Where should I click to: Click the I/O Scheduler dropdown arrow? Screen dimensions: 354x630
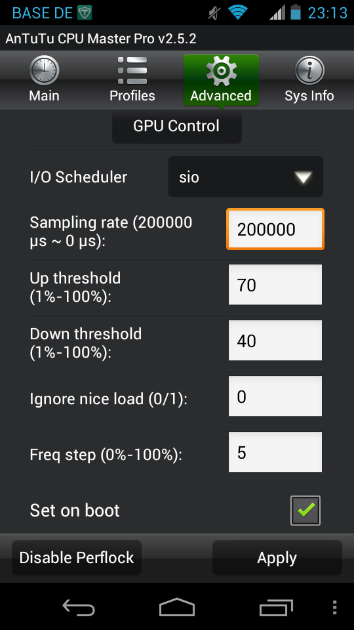[303, 177]
